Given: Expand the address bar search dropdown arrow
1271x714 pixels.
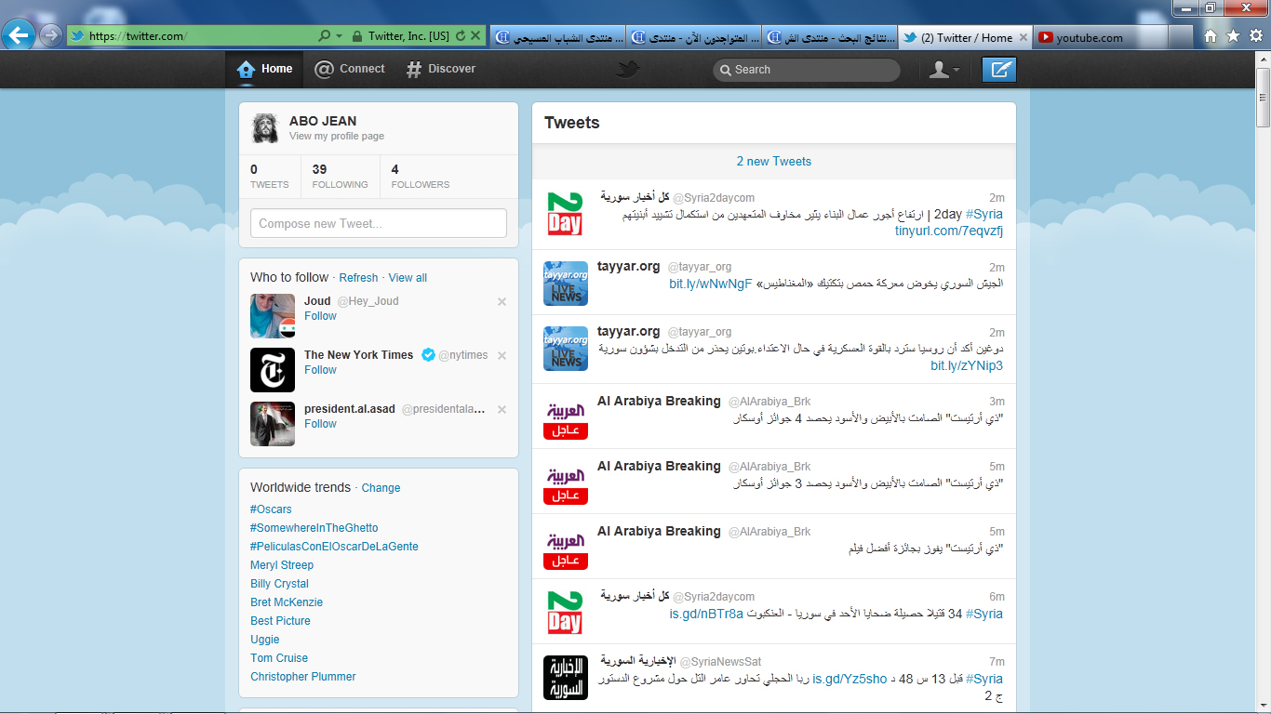Looking at the screenshot, I should coord(338,36).
